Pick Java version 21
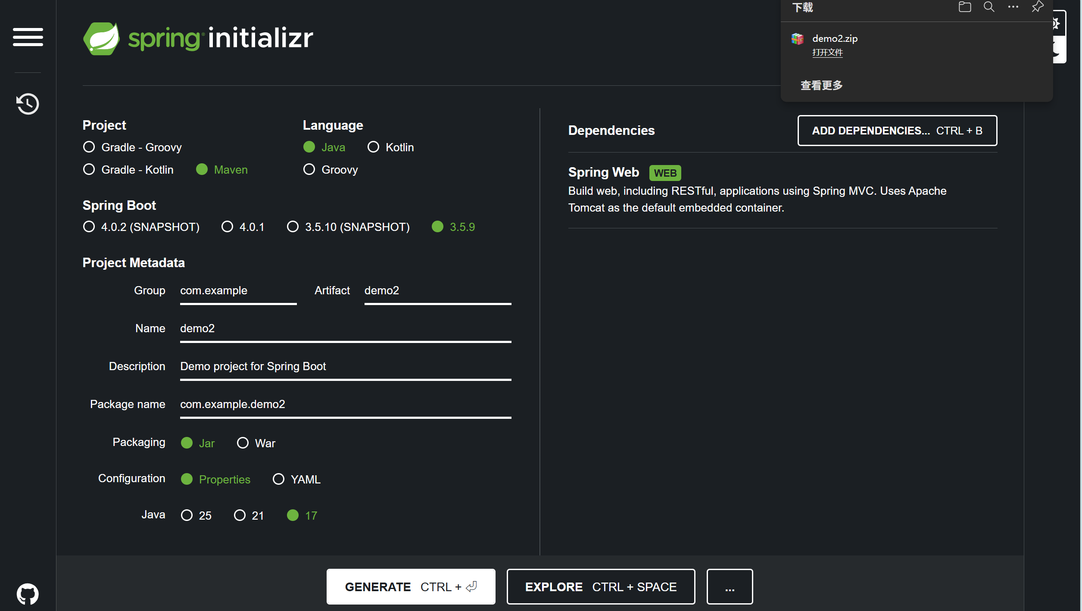Screen dimensions: 1082x611 [x=240, y=515]
